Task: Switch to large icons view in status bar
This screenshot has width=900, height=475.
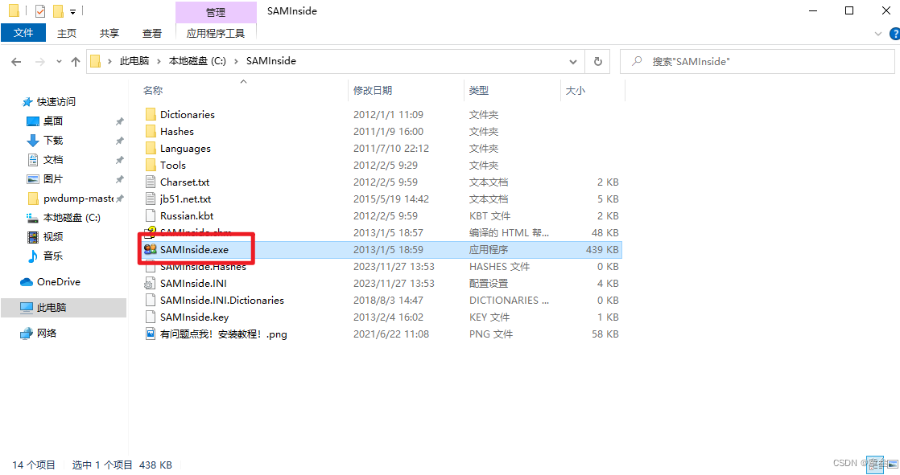Action: click(891, 464)
